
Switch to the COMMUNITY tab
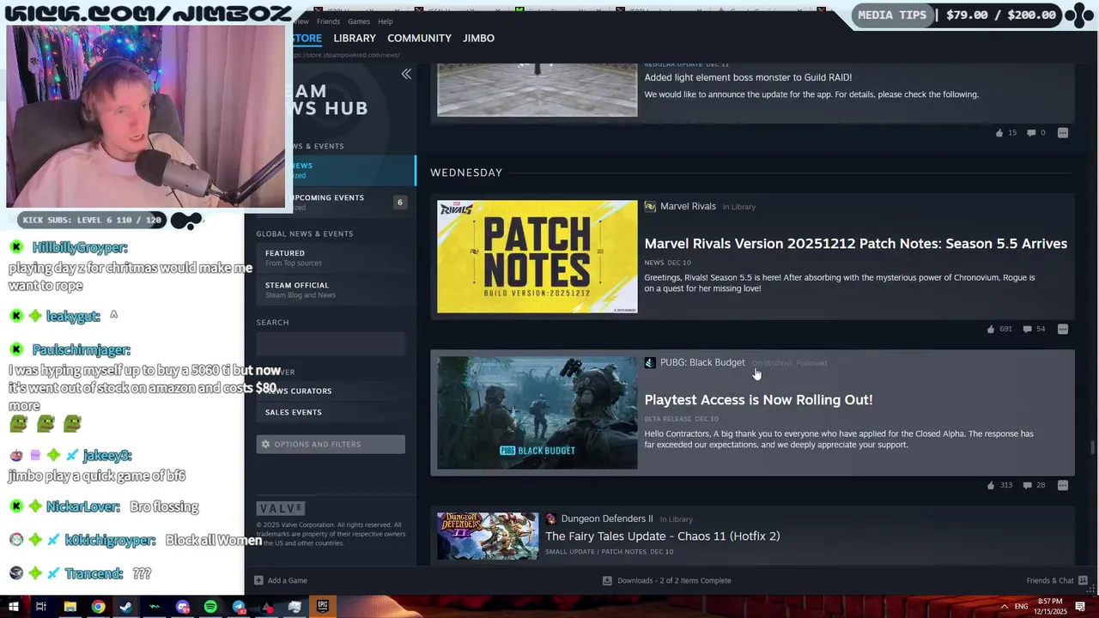click(x=419, y=38)
